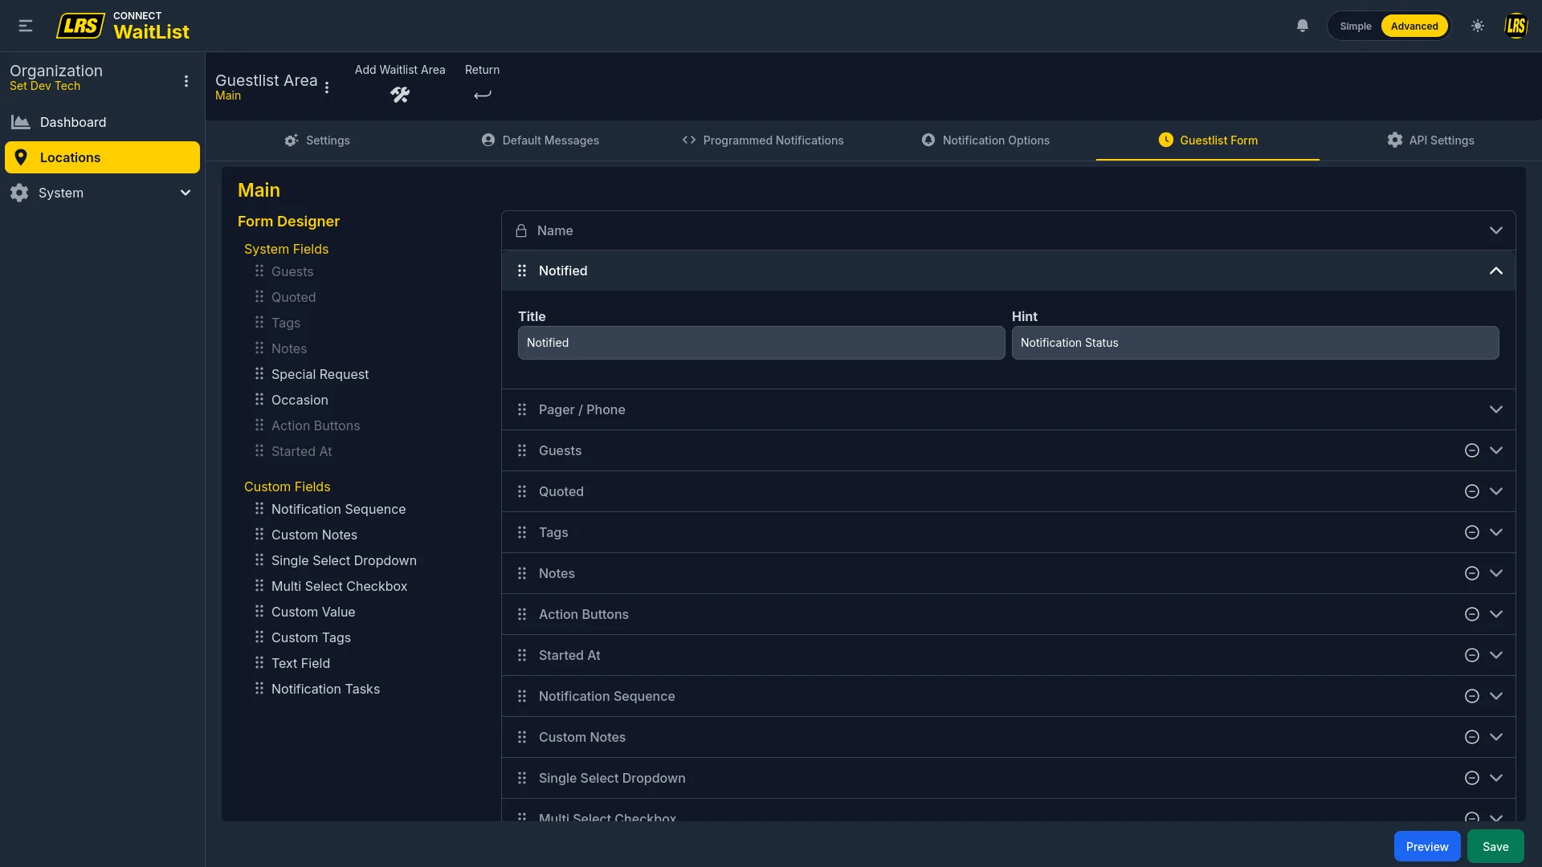The width and height of the screenshot is (1542, 867).
Task: Expand the Quoted field row chevron
Action: point(1496,491)
